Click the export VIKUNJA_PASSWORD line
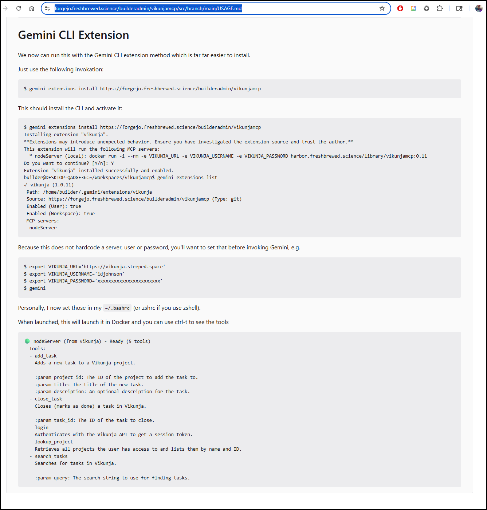Viewport: 487px width, 510px height. coord(93,281)
